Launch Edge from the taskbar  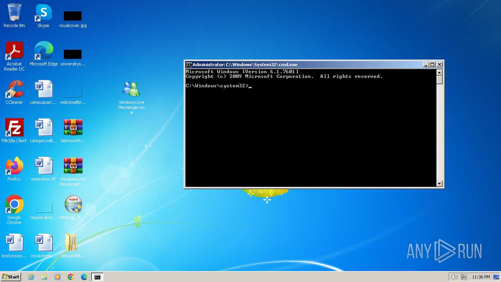click(84, 277)
